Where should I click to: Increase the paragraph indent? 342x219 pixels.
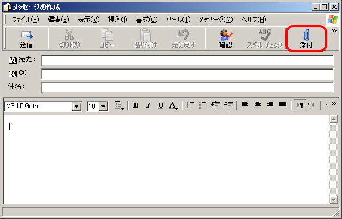coord(228,105)
